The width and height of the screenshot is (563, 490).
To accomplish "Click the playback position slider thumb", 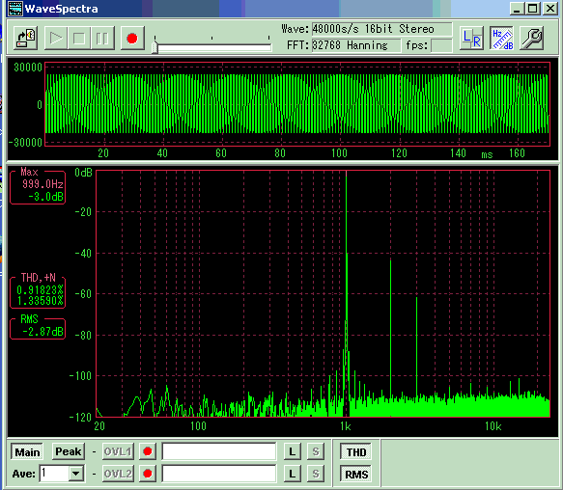I will pos(155,47).
